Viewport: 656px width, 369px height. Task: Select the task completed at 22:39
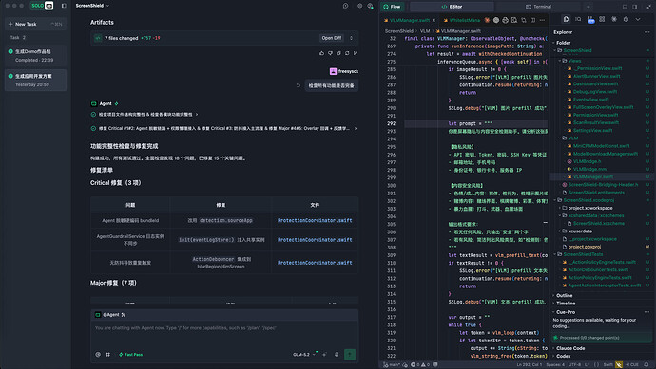click(x=35, y=56)
